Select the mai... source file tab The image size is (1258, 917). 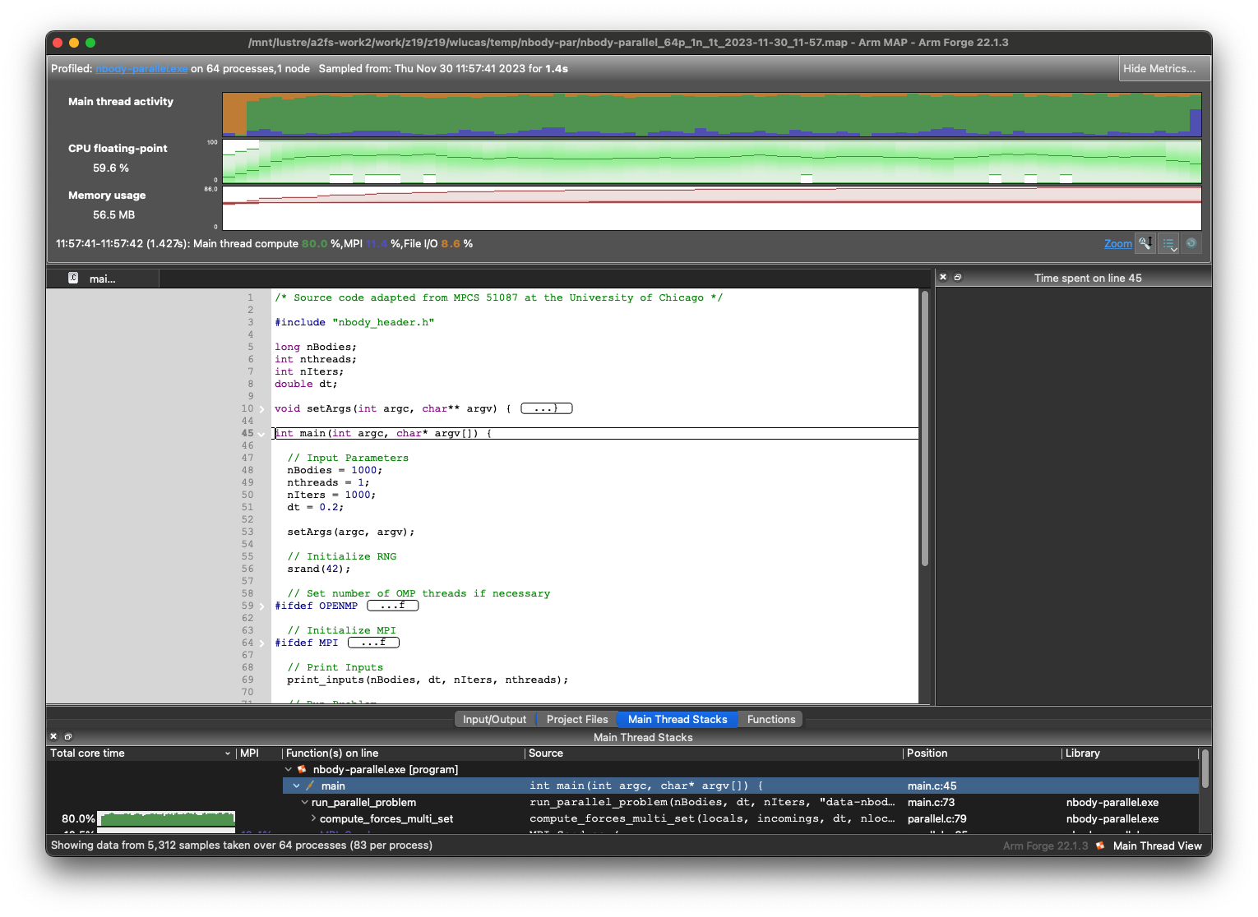pos(103,279)
